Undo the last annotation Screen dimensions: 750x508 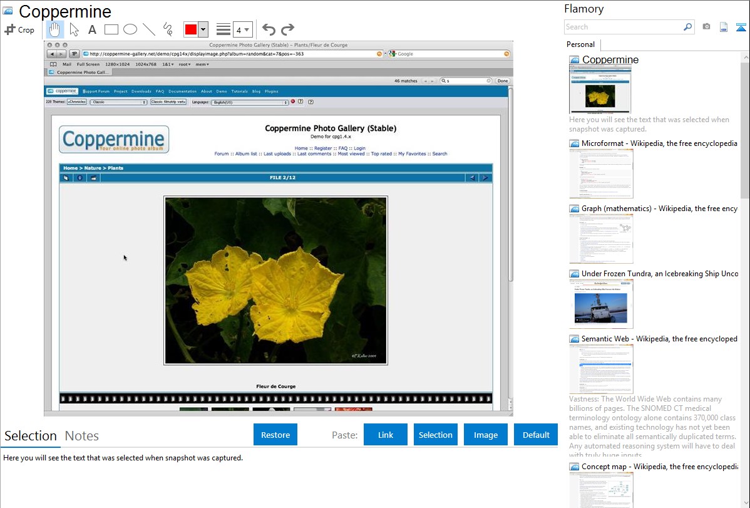coord(269,29)
